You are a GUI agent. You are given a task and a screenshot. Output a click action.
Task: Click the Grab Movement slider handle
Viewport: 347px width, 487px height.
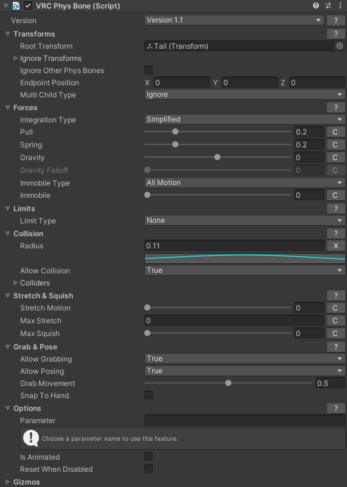click(228, 383)
